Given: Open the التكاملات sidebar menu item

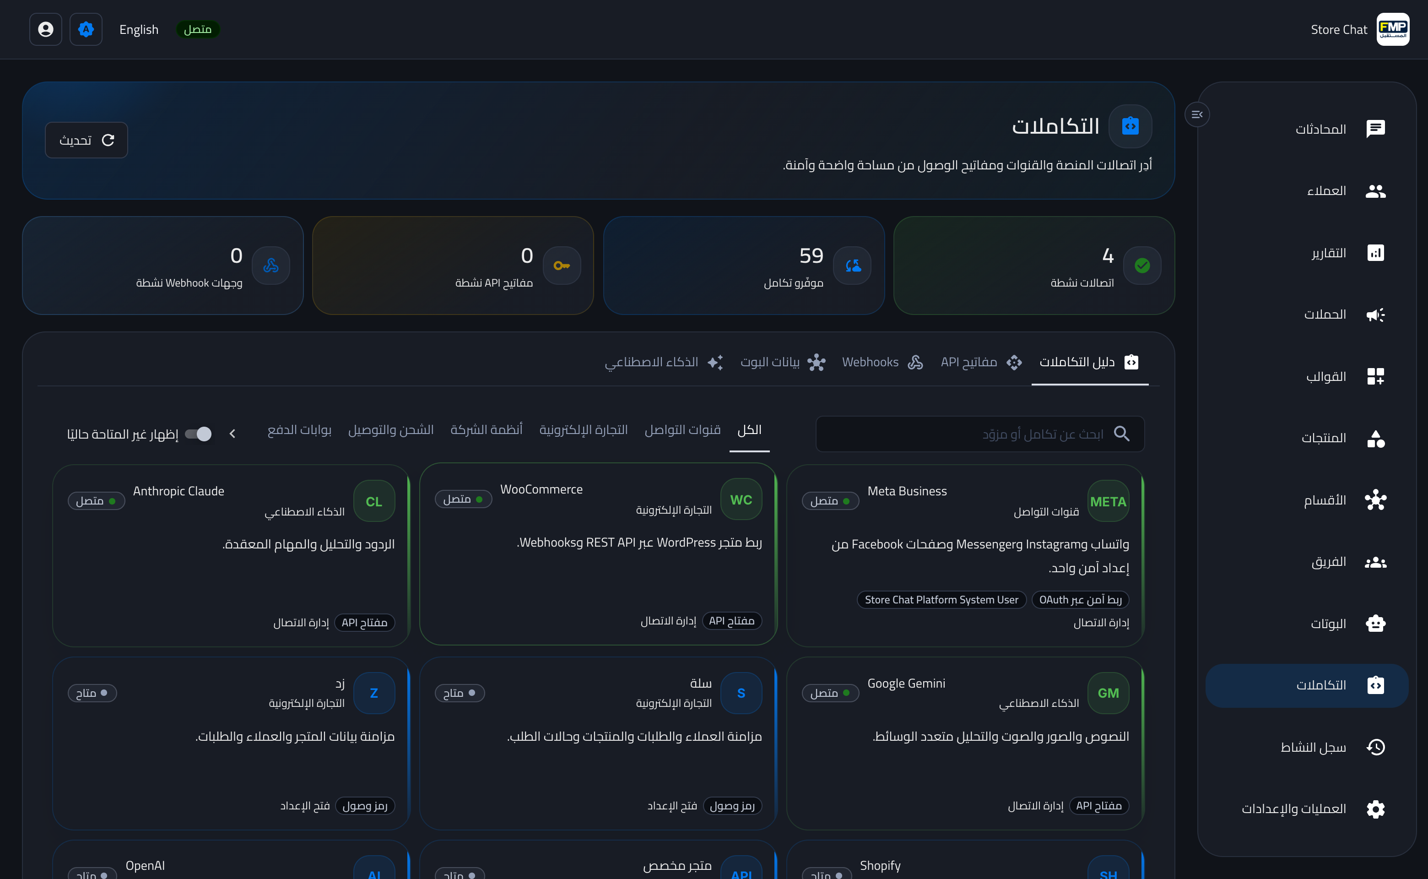Looking at the screenshot, I should click(x=1307, y=685).
